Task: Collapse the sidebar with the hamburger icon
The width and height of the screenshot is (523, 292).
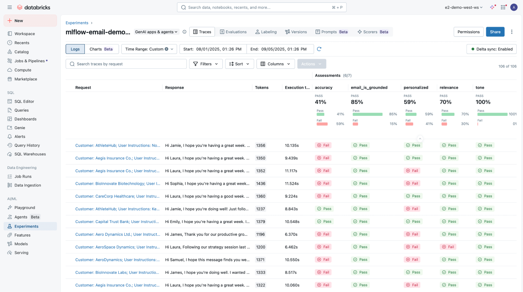Action: click(x=9, y=7)
